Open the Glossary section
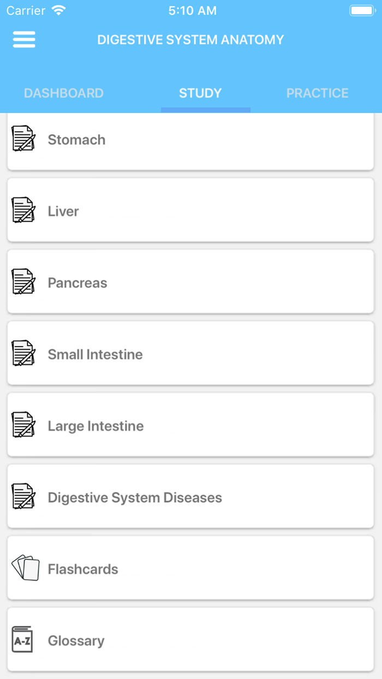The height and width of the screenshot is (679, 382). pos(191,641)
